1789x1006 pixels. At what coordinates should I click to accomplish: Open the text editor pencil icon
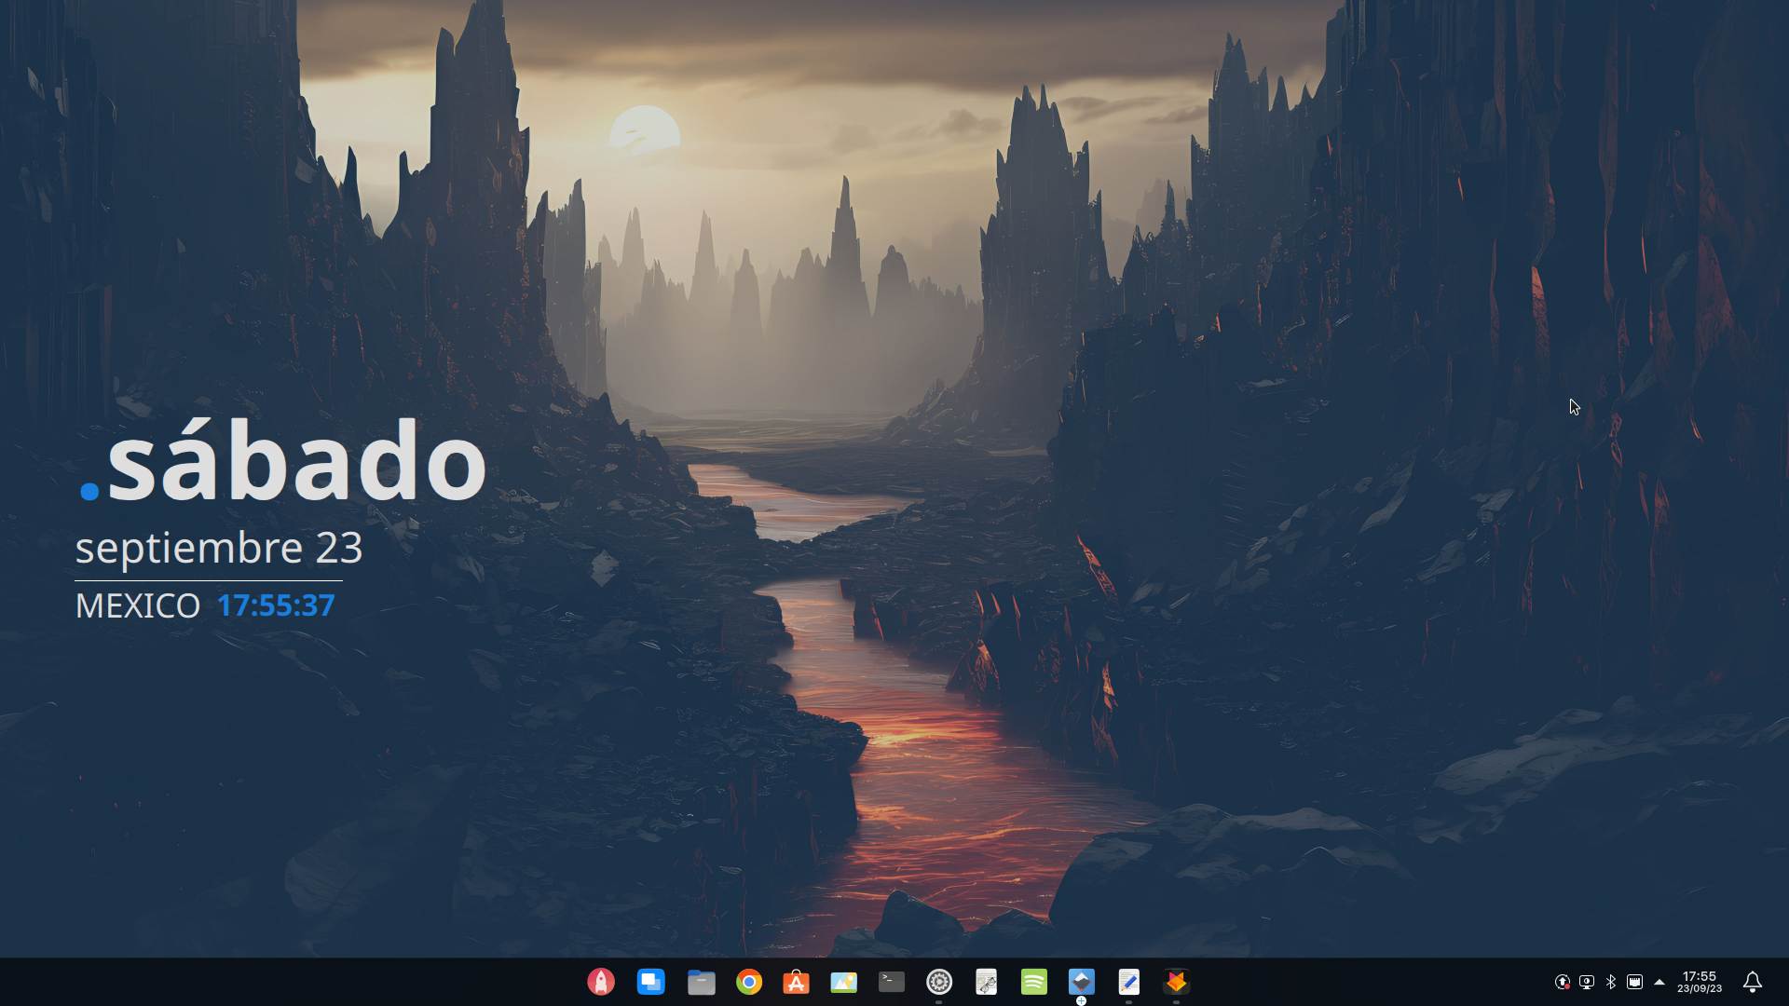1128,982
